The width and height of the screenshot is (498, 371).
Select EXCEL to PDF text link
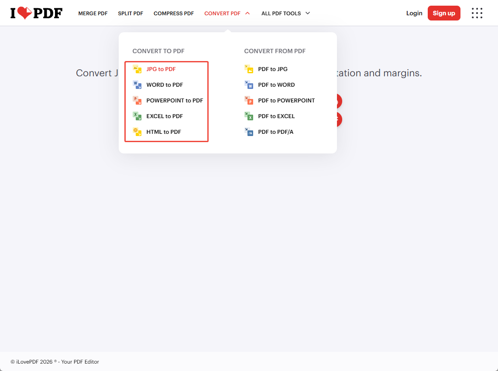[165, 116]
